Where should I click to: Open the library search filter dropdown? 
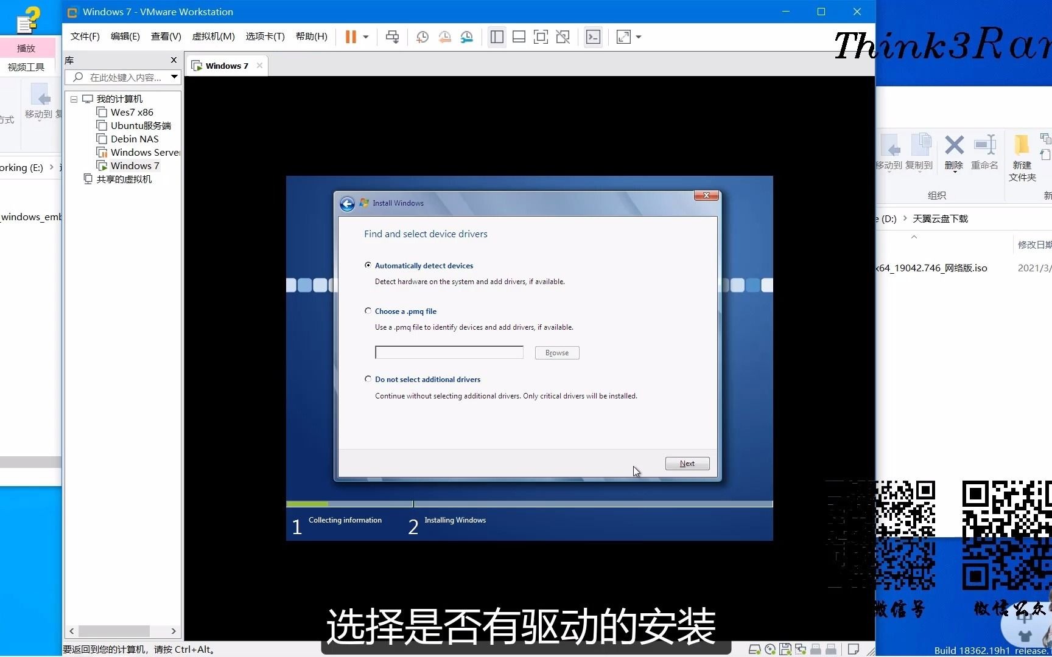point(175,77)
